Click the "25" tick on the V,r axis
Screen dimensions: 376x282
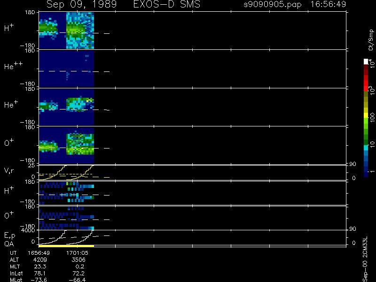[32, 165]
